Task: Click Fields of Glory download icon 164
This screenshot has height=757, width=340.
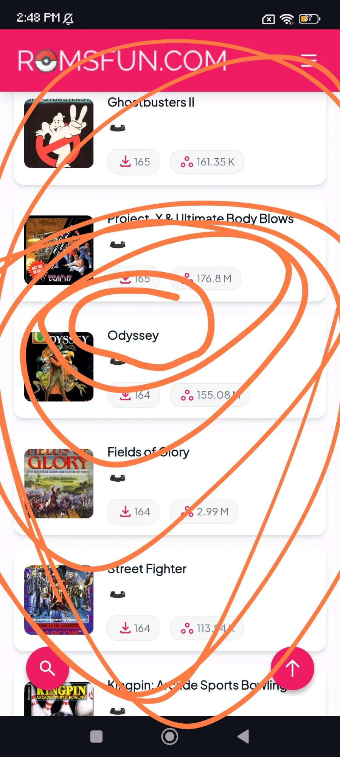Action: [134, 512]
